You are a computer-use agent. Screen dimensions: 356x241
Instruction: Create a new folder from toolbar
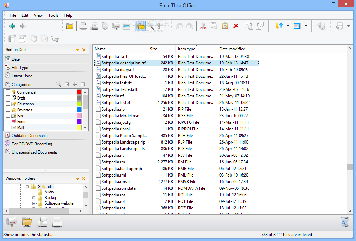pyautogui.click(x=70, y=26)
